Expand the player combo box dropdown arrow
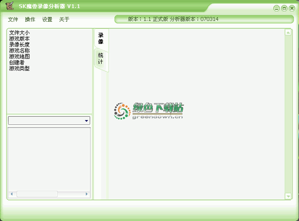 click(x=86, y=121)
